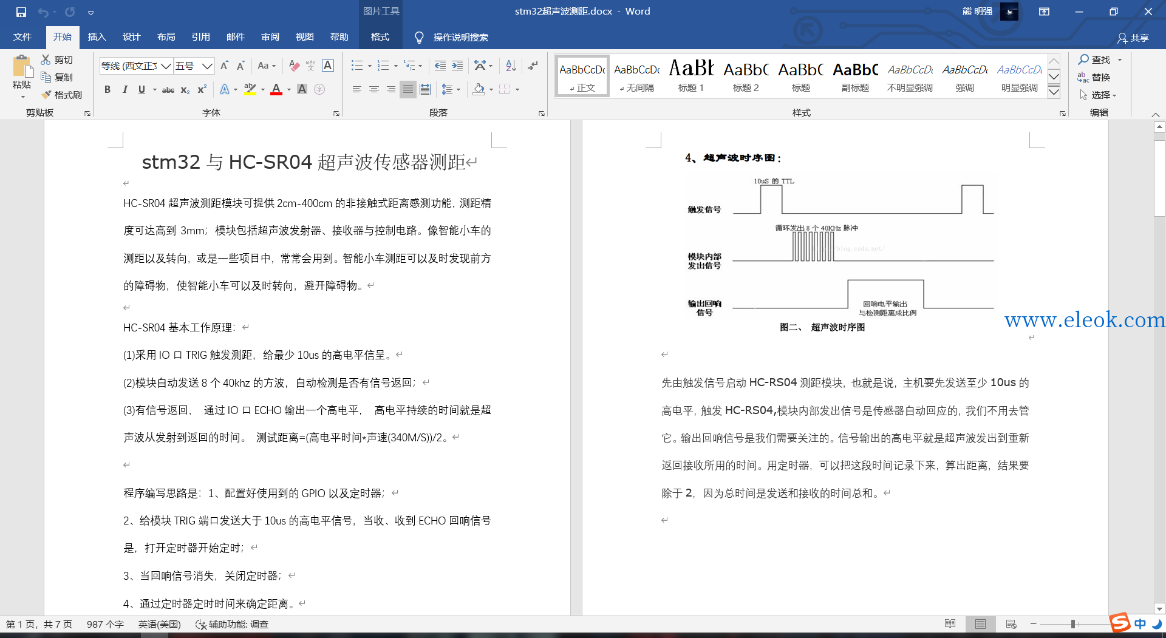Cut selection with the 剪切 icon
The height and width of the screenshot is (638, 1166).
pyautogui.click(x=57, y=59)
